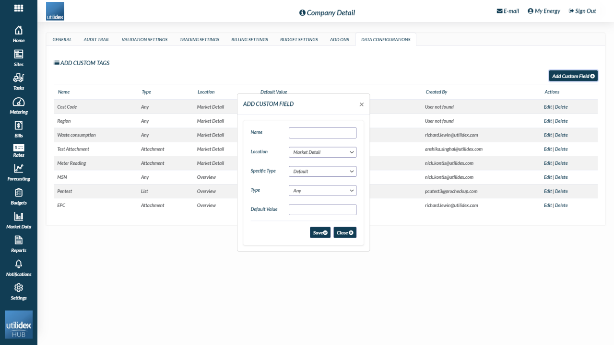The image size is (614, 345).
Task: Open the Type dropdown showing Any
Action: click(x=322, y=190)
